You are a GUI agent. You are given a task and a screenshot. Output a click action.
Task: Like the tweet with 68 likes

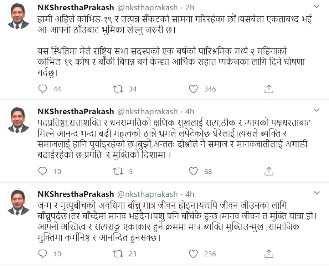pos(193,172)
